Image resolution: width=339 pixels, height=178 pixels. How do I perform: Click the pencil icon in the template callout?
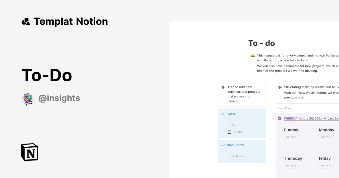253,55
